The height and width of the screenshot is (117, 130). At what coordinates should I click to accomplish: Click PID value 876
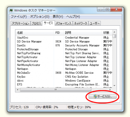click(58, 45)
